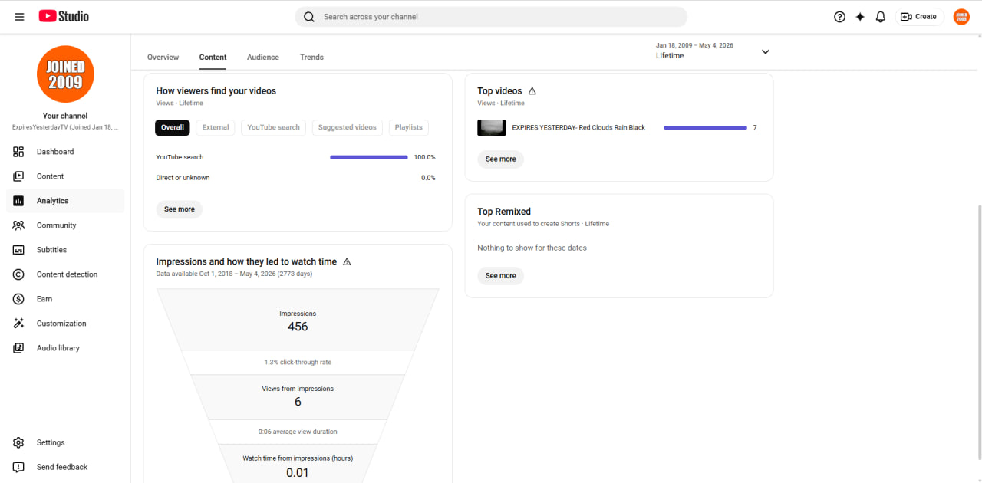Click the Content video icon in sidebar
Viewport: 982px width, 483px height.
click(x=19, y=176)
